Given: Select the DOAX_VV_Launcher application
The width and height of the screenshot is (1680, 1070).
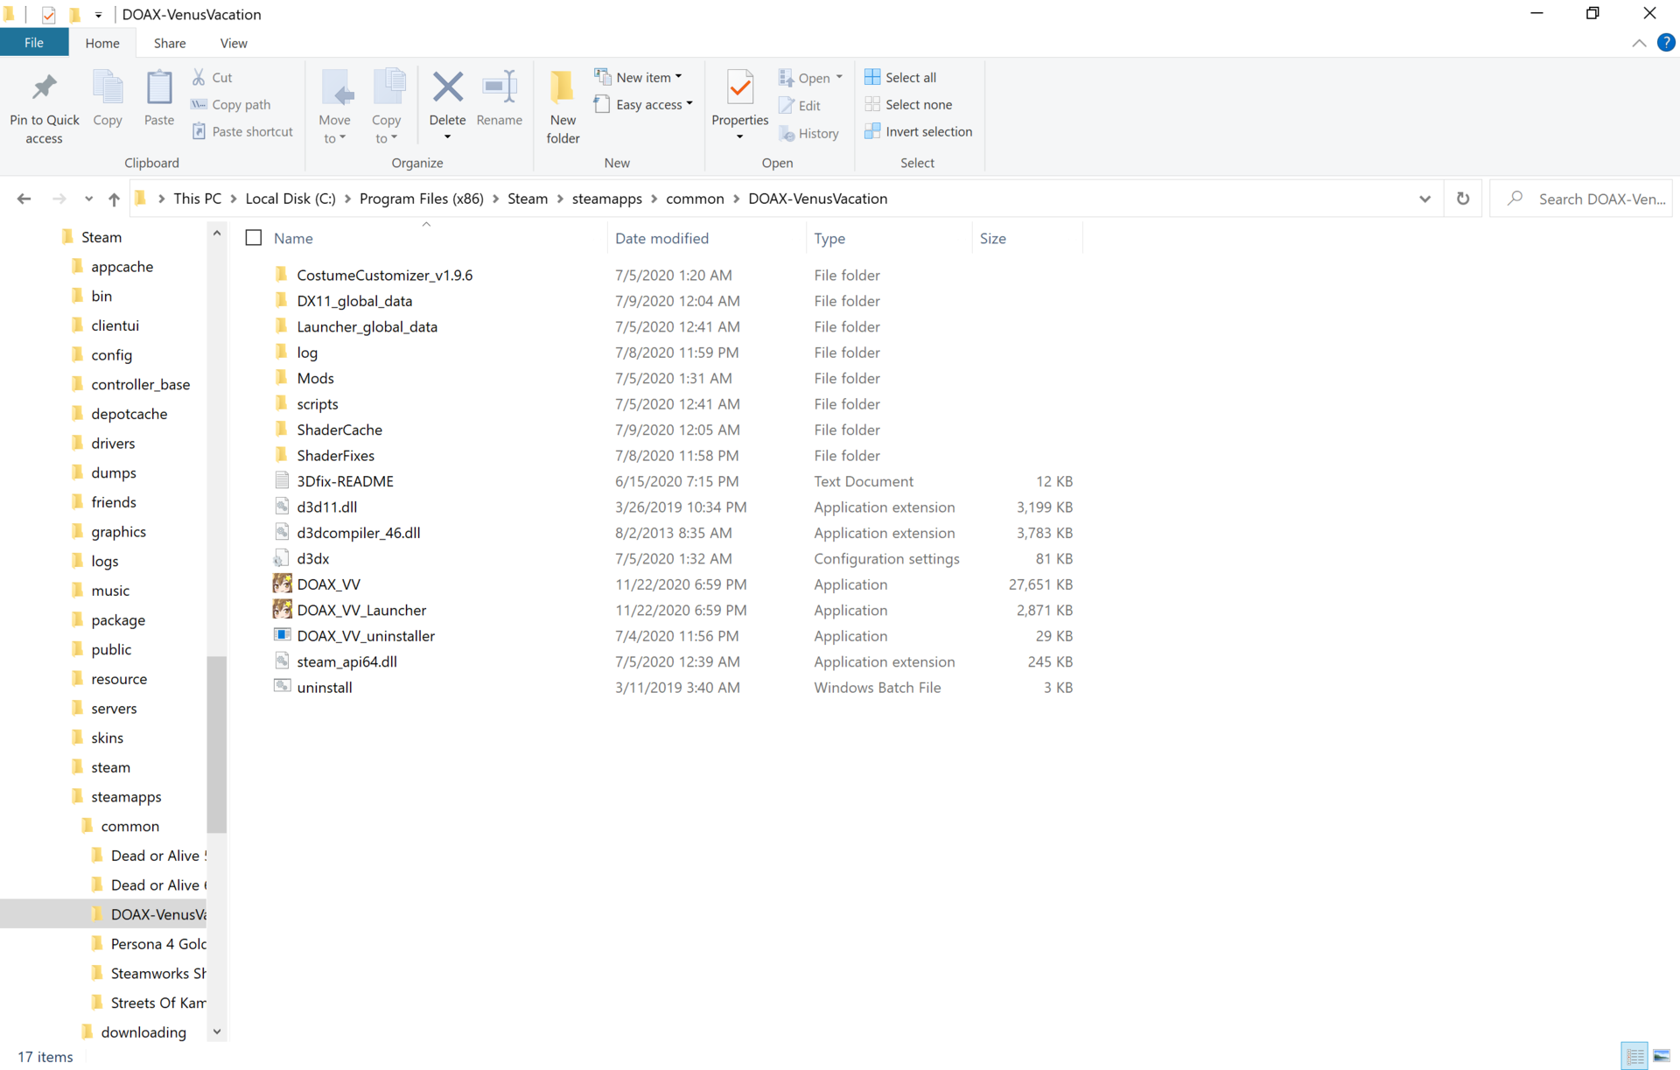Looking at the screenshot, I should point(361,610).
